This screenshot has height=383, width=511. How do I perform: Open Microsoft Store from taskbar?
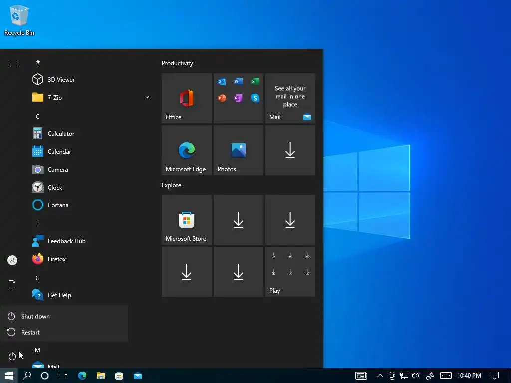pyautogui.click(x=119, y=376)
